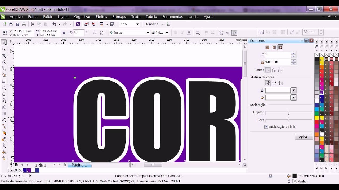
Task: Click the Cut scissors icon
Action: (33, 24)
